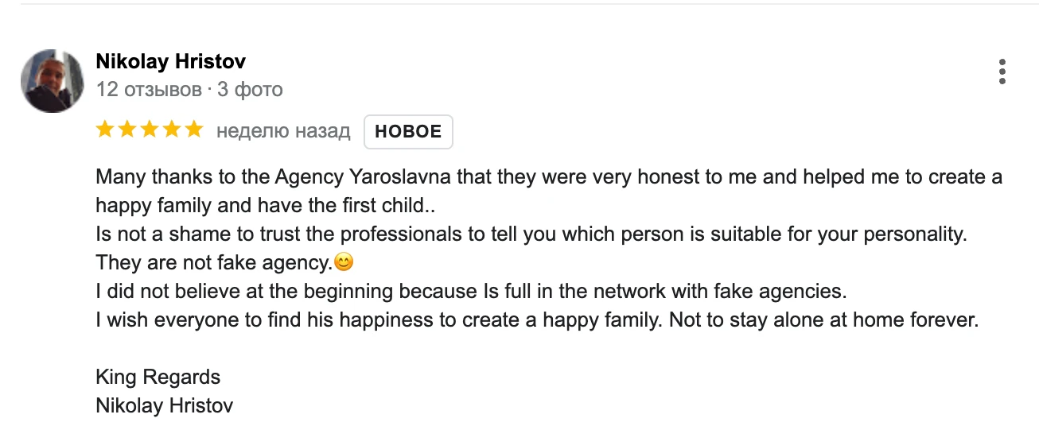
Task: Click the "happy family and have the first child" line
Action: coord(267,205)
